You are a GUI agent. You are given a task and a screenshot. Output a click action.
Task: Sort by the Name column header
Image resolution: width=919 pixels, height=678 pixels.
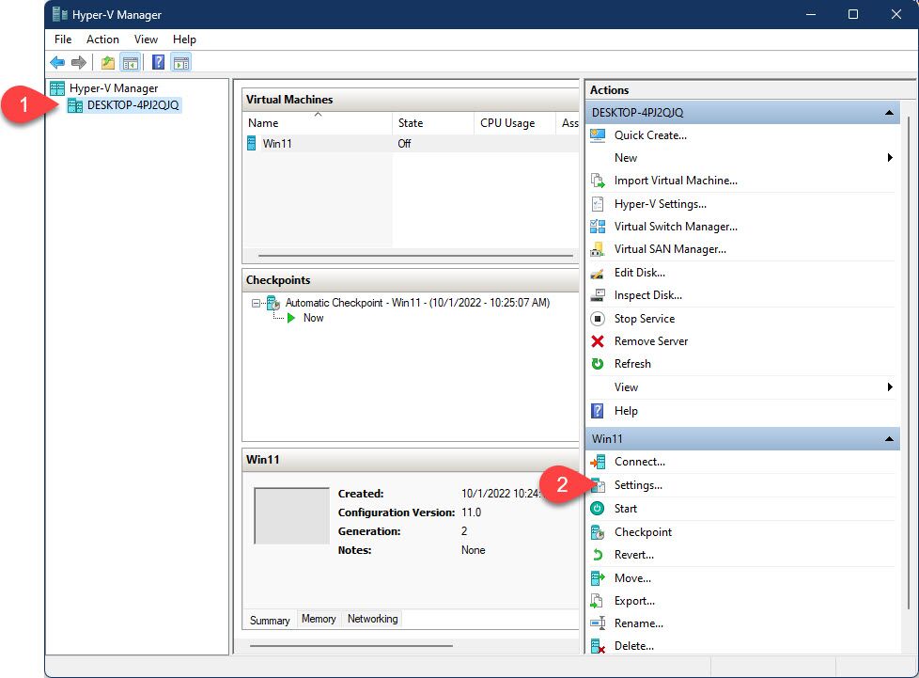(x=317, y=123)
